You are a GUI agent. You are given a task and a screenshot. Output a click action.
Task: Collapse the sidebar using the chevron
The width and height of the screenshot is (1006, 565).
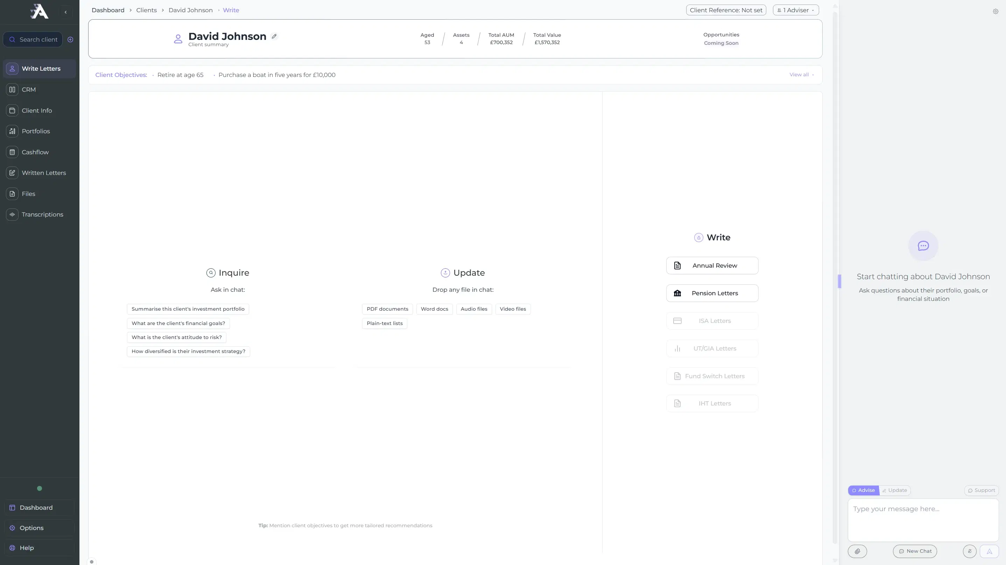[66, 12]
